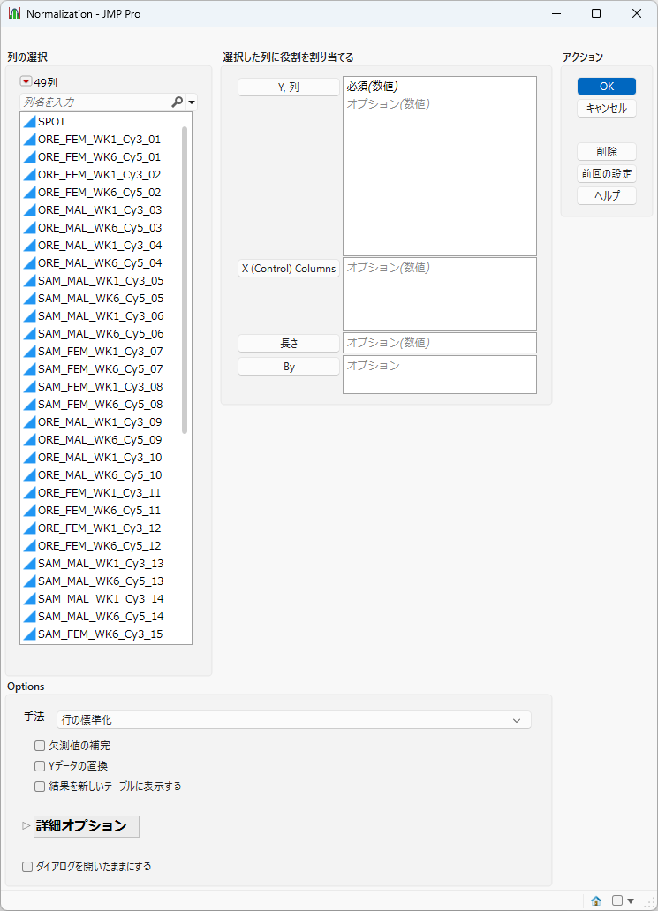This screenshot has width=658, height=911.
Task: Confirm with the OK button
Action: tap(606, 86)
